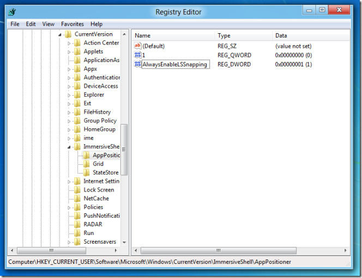Expand the Action Center key

point(69,44)
